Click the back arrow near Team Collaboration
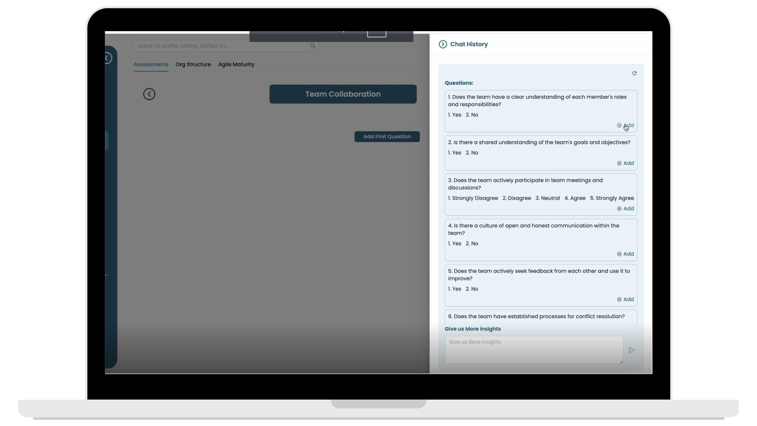 pyautogui.click(x=149, y=94)
